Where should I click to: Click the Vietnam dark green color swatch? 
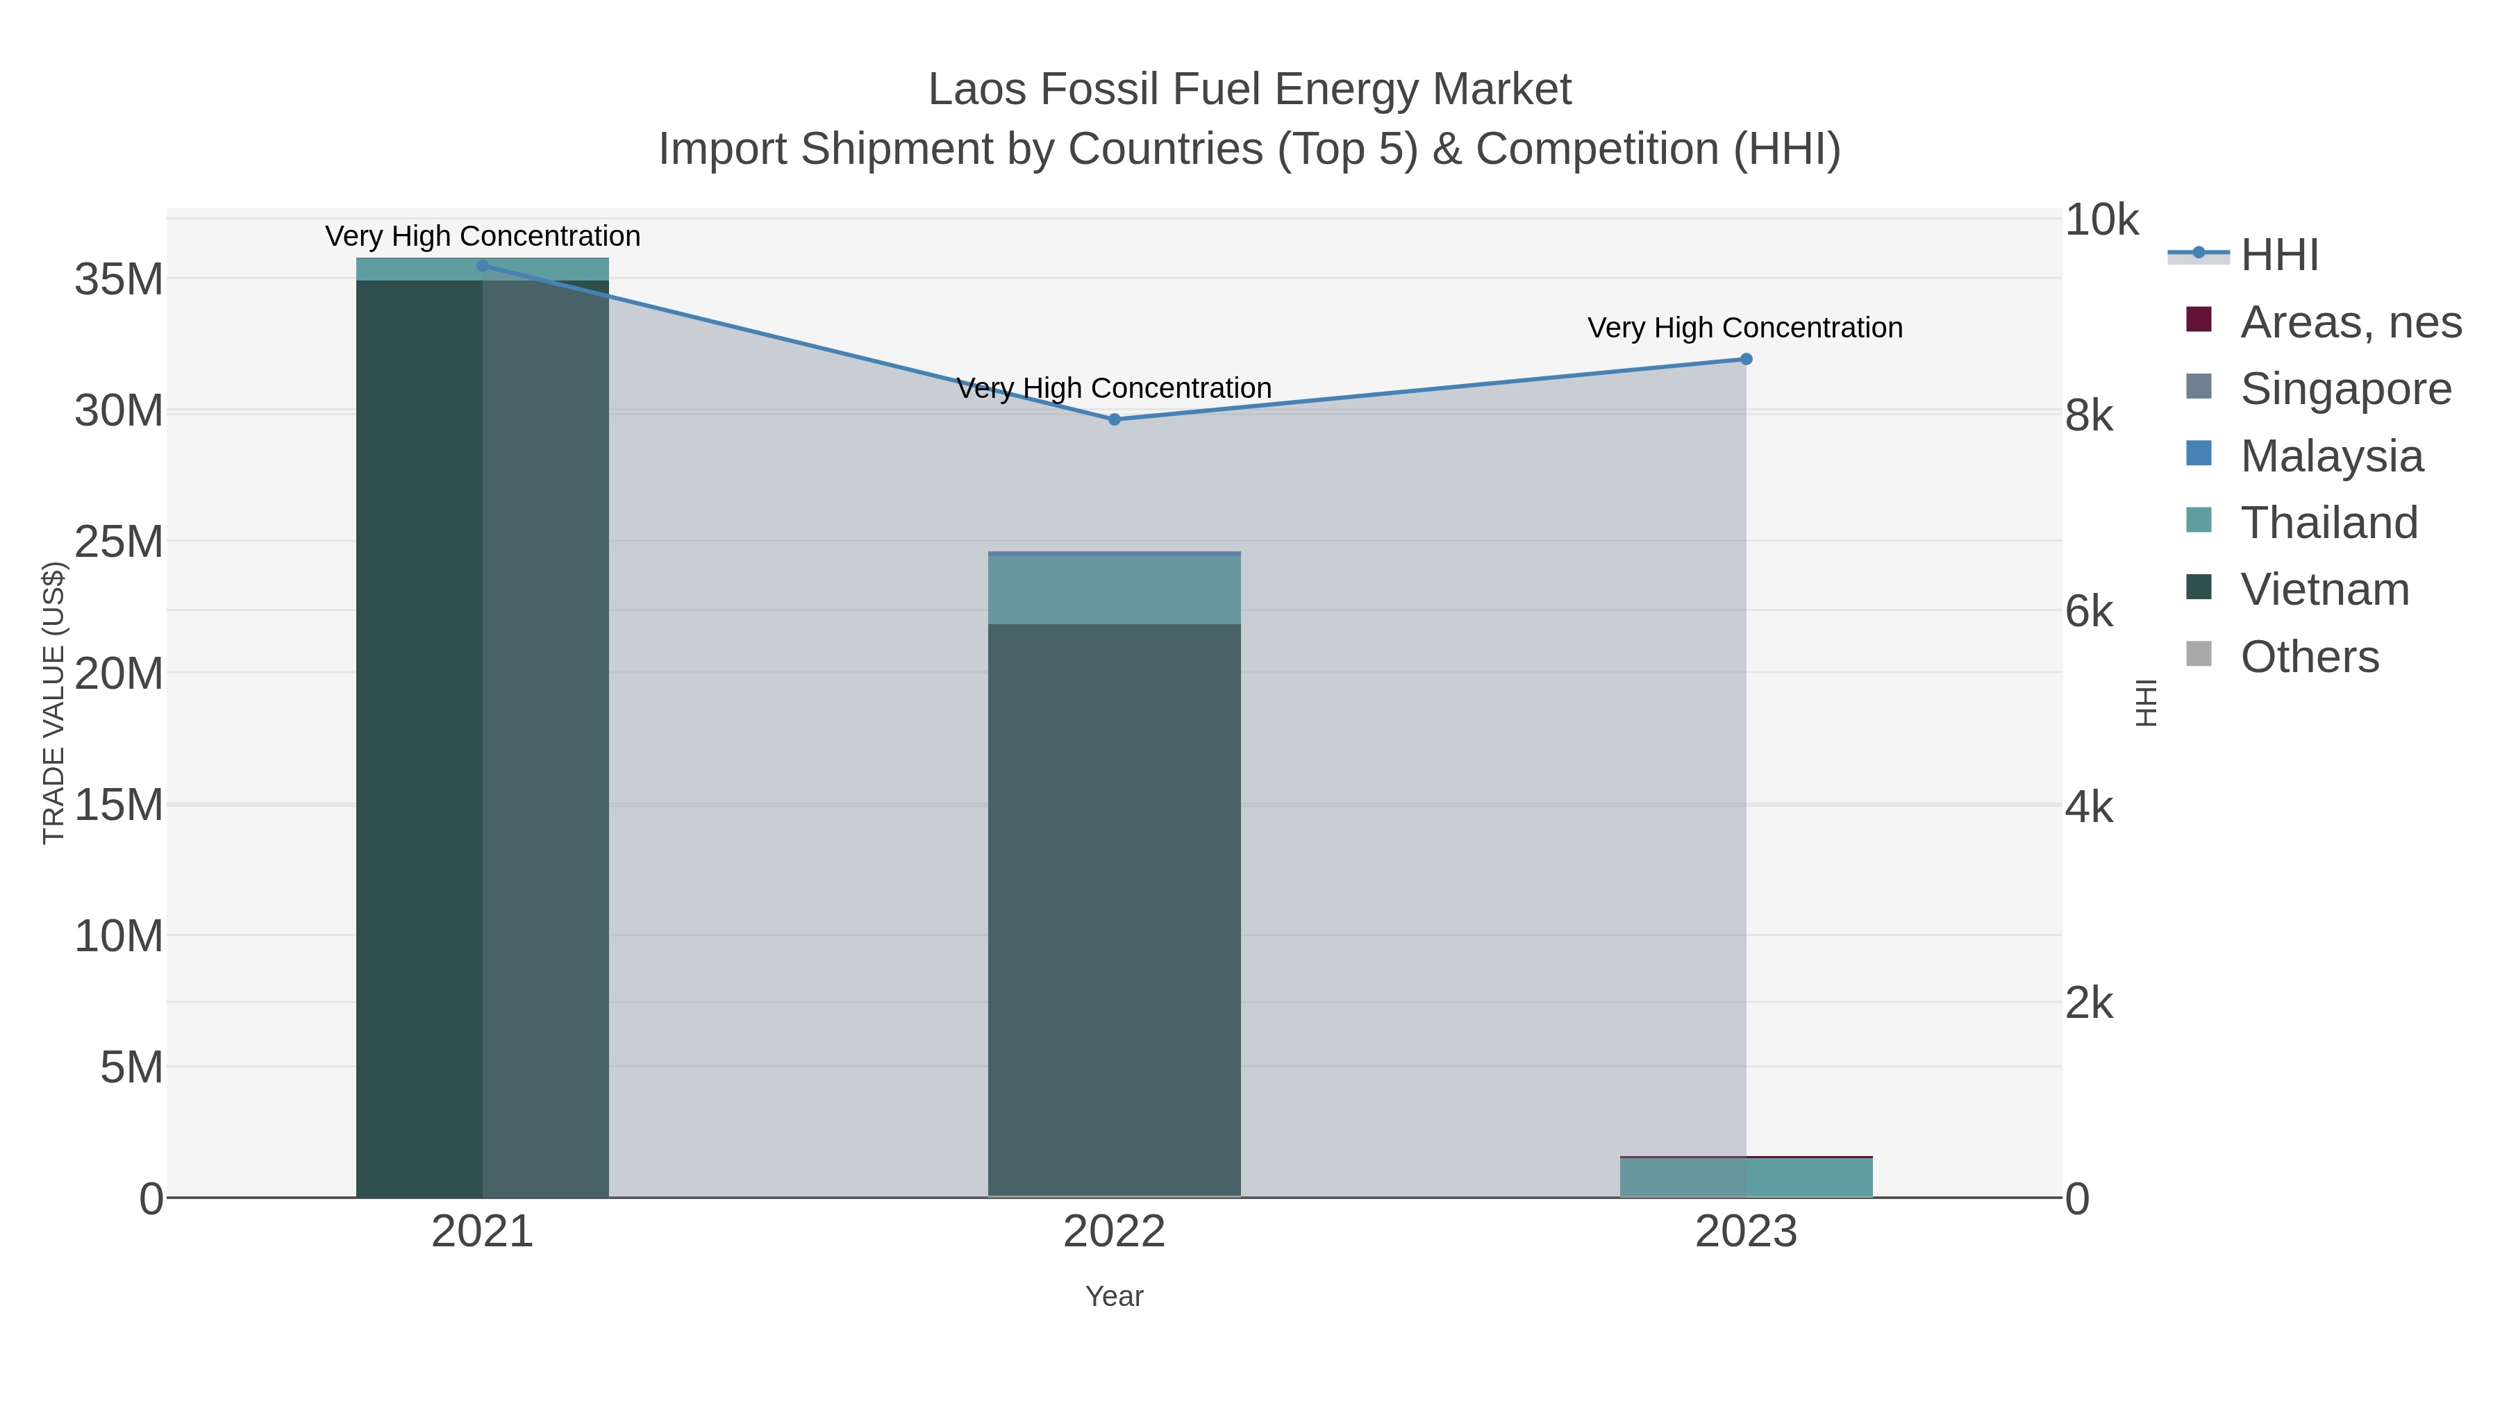coord(2198,587)
